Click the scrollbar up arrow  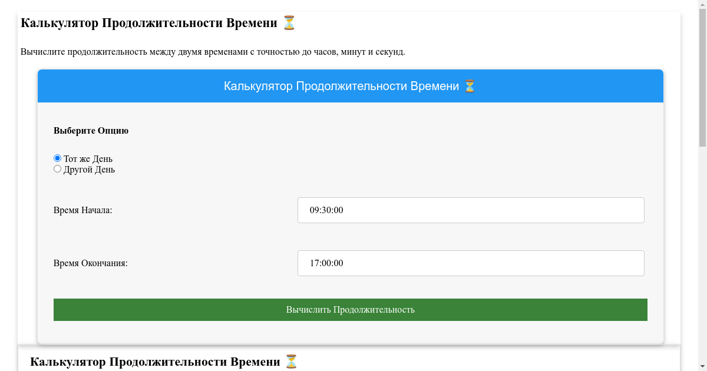(702, 4)
